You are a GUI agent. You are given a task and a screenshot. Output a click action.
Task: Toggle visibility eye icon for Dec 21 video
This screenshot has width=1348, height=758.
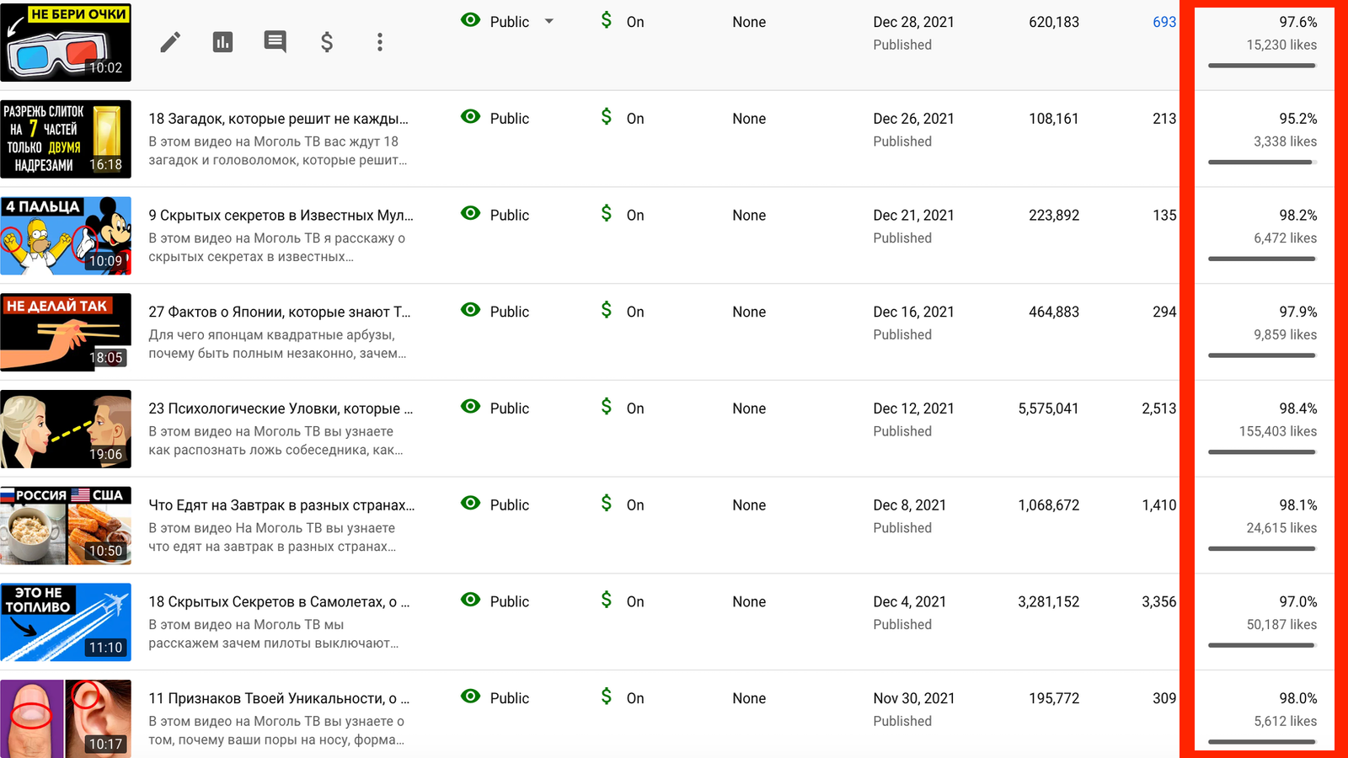point(471,214)
